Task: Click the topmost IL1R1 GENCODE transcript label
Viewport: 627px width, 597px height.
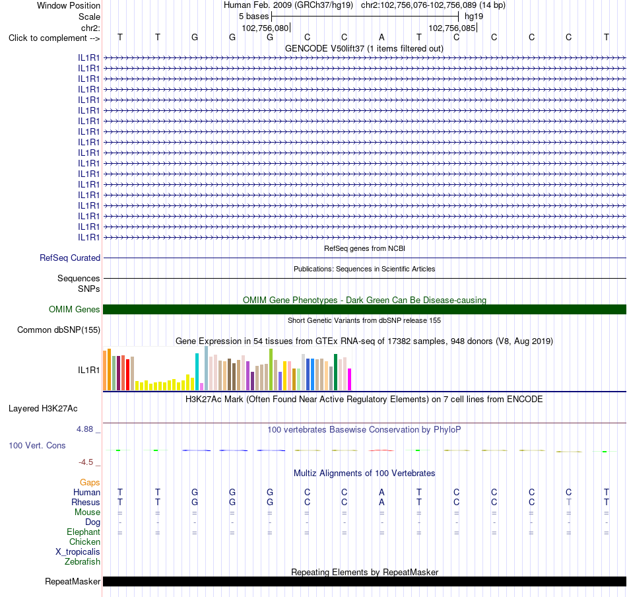Action: (89, 57)
